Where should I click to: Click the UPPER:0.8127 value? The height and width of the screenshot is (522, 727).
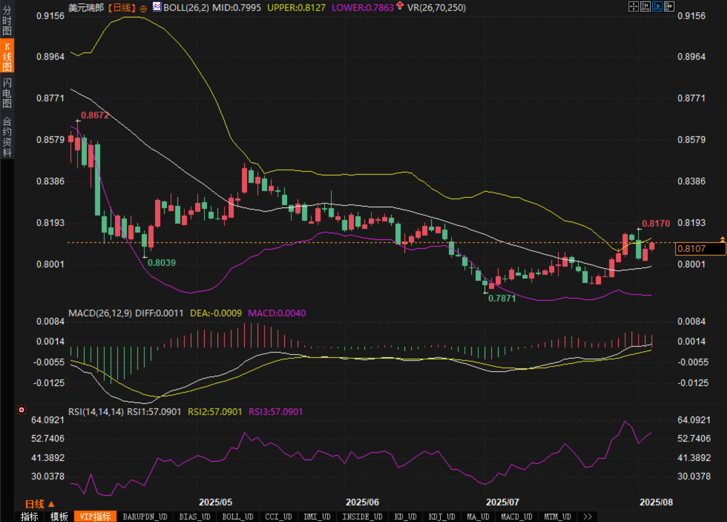pyautogui.click(x=296, y=7)
